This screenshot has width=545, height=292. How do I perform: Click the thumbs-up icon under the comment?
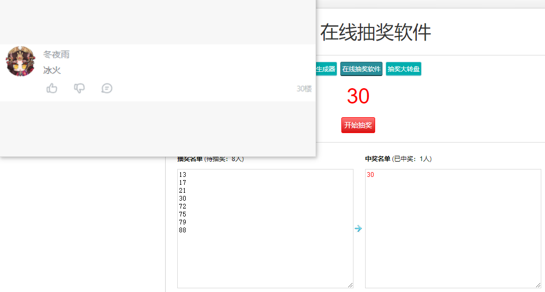click(52, 88)
